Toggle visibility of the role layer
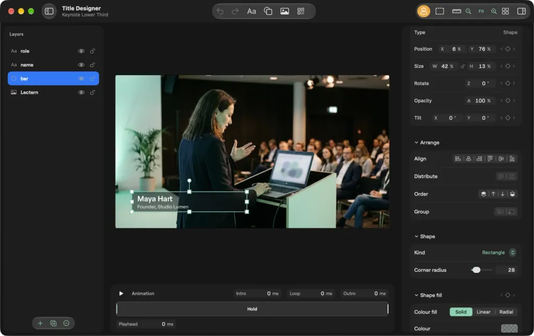 (x=81, y=51)
